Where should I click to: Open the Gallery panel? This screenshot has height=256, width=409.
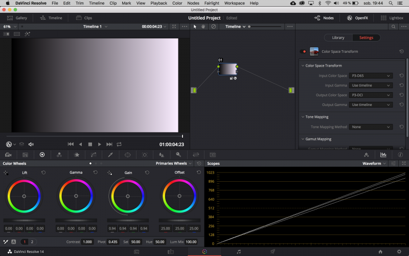[x=17, y=18]
